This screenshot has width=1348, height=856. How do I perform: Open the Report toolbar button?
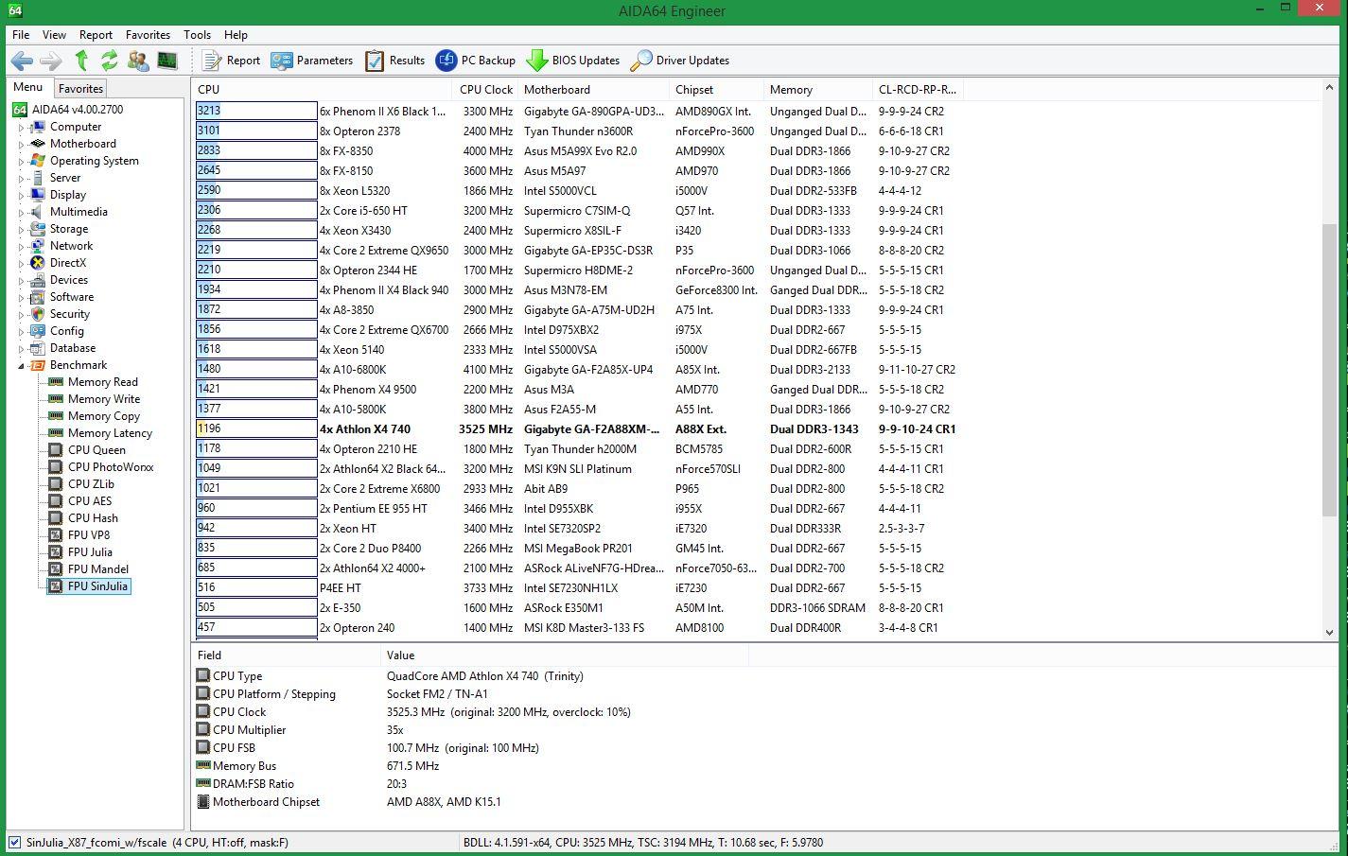pos(232,61)
